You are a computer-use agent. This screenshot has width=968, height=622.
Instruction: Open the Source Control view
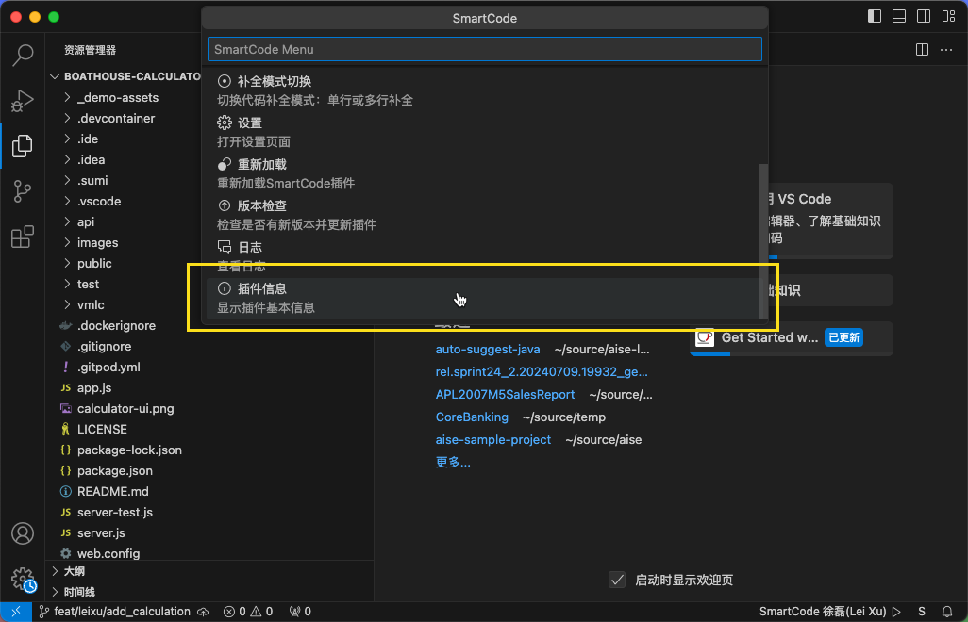(23, 191)
